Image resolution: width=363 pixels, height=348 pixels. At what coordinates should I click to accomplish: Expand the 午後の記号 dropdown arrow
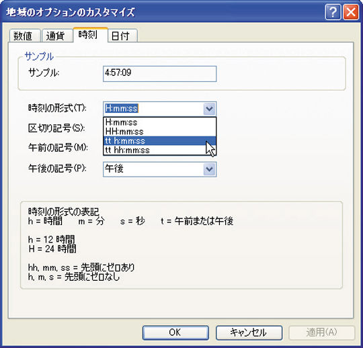tap(209, 169)
